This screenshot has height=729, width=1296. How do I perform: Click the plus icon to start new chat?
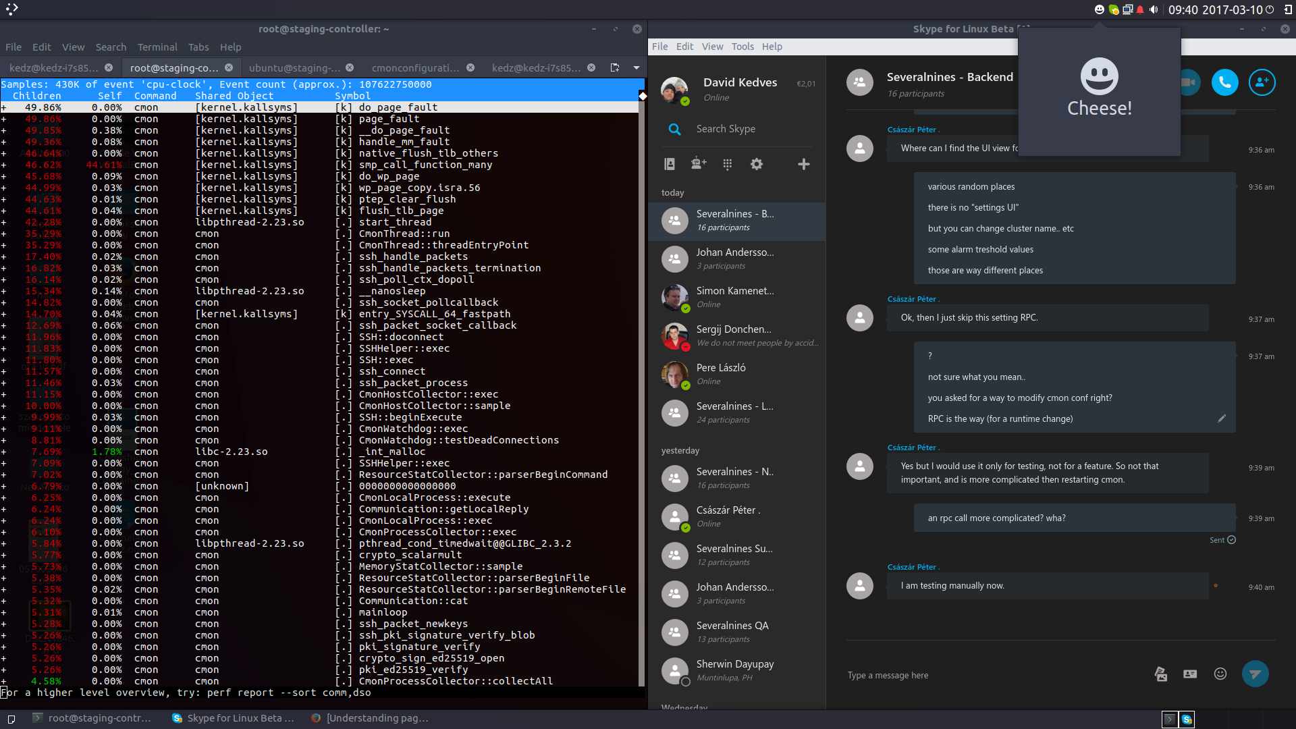tap(803, 164)
